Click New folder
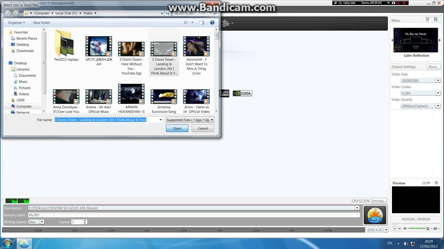Screen dimensions: 444x249 coord(42,22)
